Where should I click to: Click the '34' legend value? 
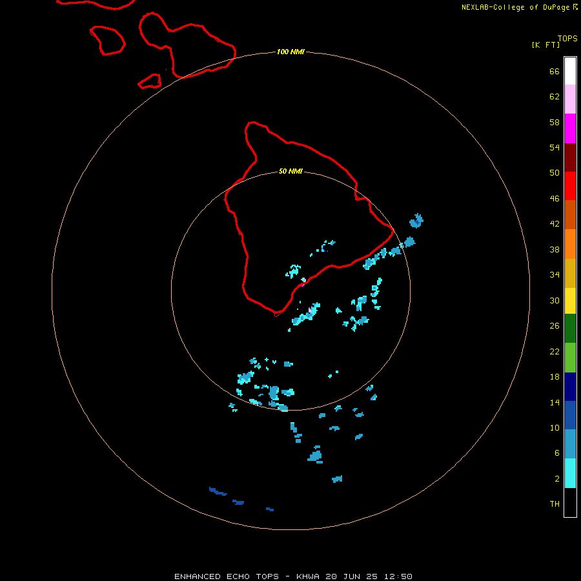(x=555, y=274)
